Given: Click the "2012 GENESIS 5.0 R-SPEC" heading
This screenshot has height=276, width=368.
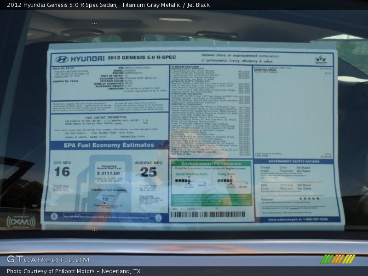Looking at the screenshot, I should coord(142,57).
